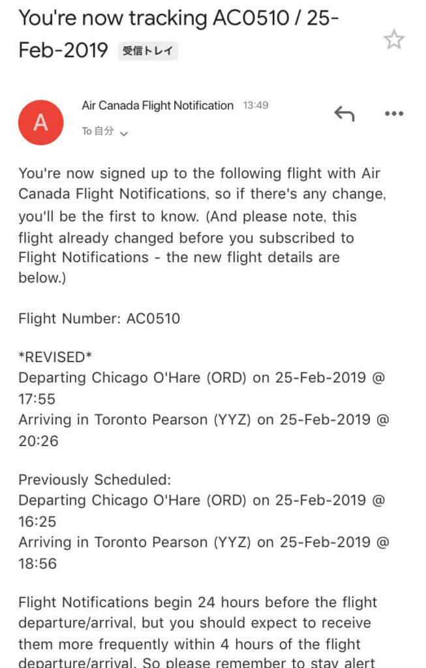Tap the 受信トレイ inbox label
Image resolution: width=426 pixels, height=668 pixels.
click(x=148, y=51)
